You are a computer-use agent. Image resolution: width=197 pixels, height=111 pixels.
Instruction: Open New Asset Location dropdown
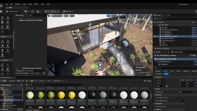(35, 73)
